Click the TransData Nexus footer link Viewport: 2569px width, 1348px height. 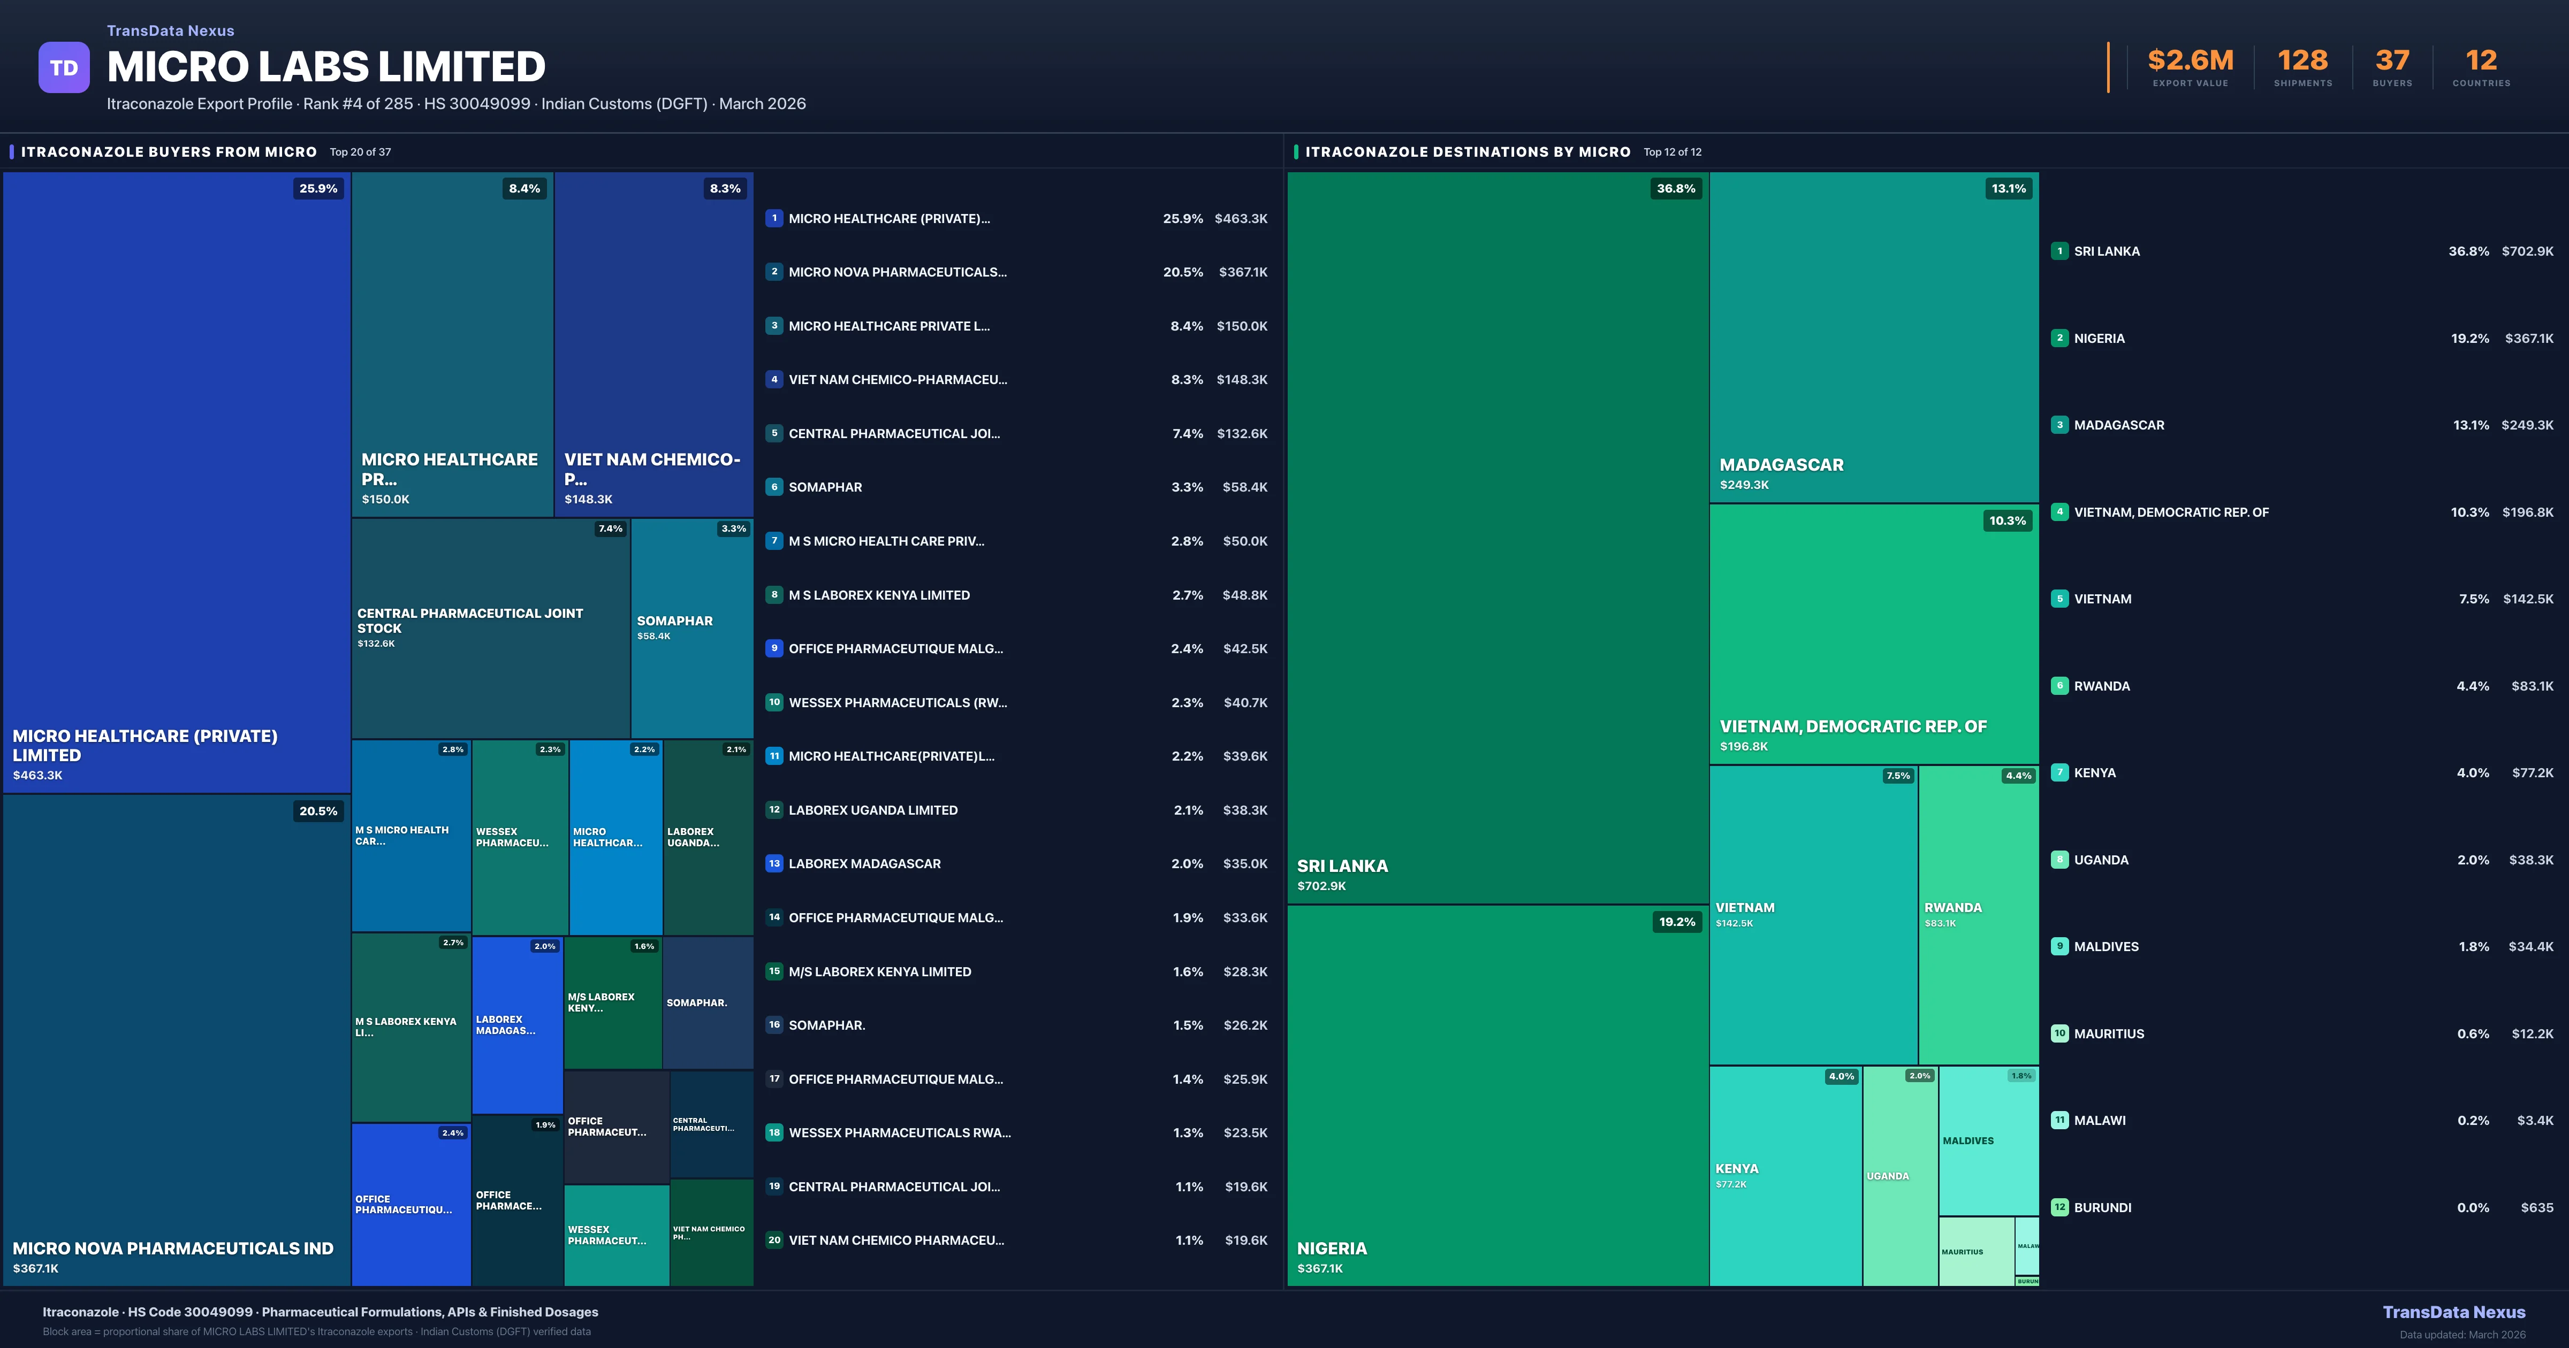tap(2453, 1312)
